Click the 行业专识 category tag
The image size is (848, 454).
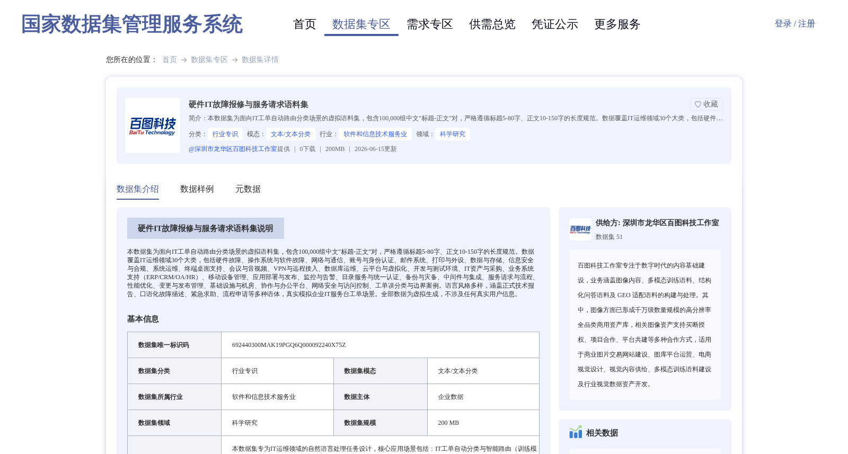(x=225, y=134)
